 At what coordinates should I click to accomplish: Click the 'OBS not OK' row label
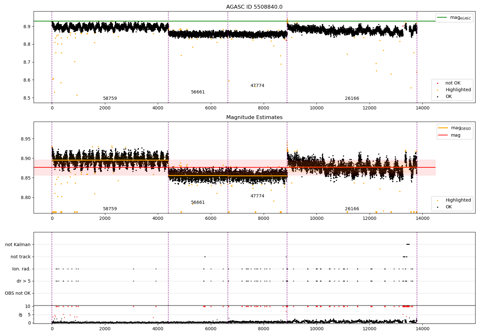click(18, 293)
